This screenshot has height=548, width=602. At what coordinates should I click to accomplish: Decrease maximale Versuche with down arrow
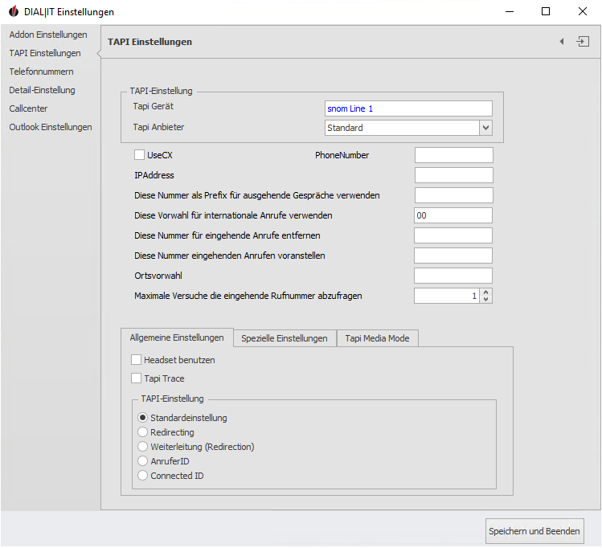(x=486, y=300)
